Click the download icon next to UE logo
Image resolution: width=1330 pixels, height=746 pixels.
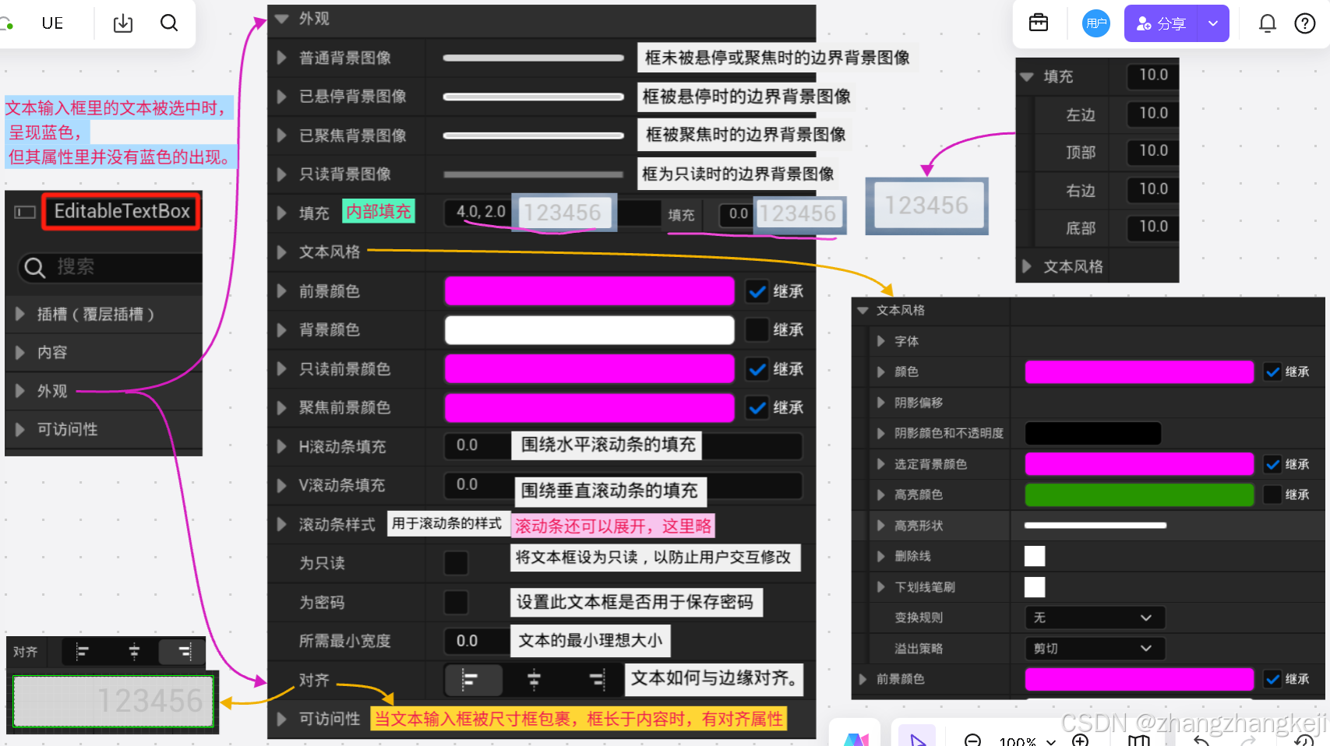click(x=122, y=23)
